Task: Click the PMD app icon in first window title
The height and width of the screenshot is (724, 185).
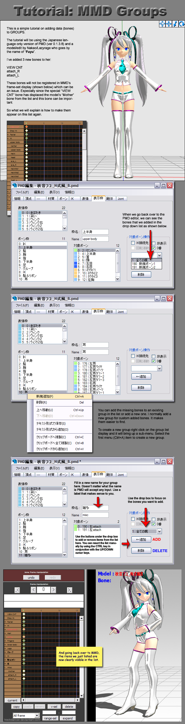Action: (15, 185)
